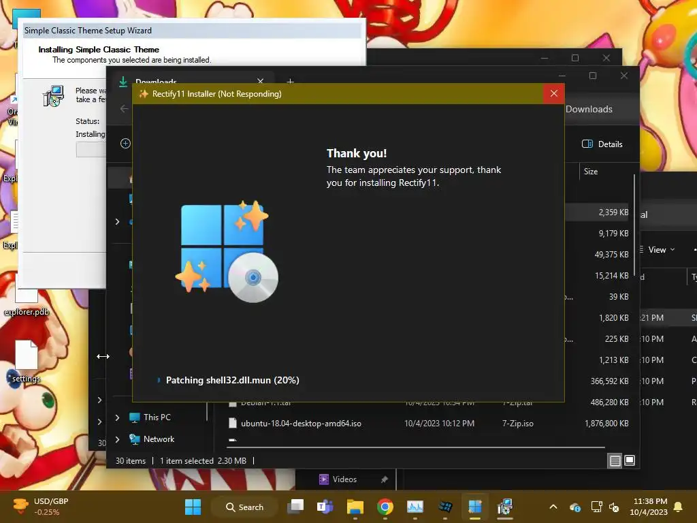The image size is (697, 523).
Task: Open the notification bell
Action: (679, 507)
